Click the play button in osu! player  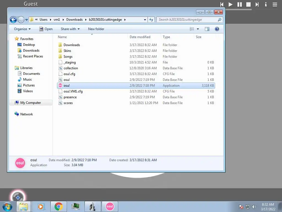[x=231, y=4]
